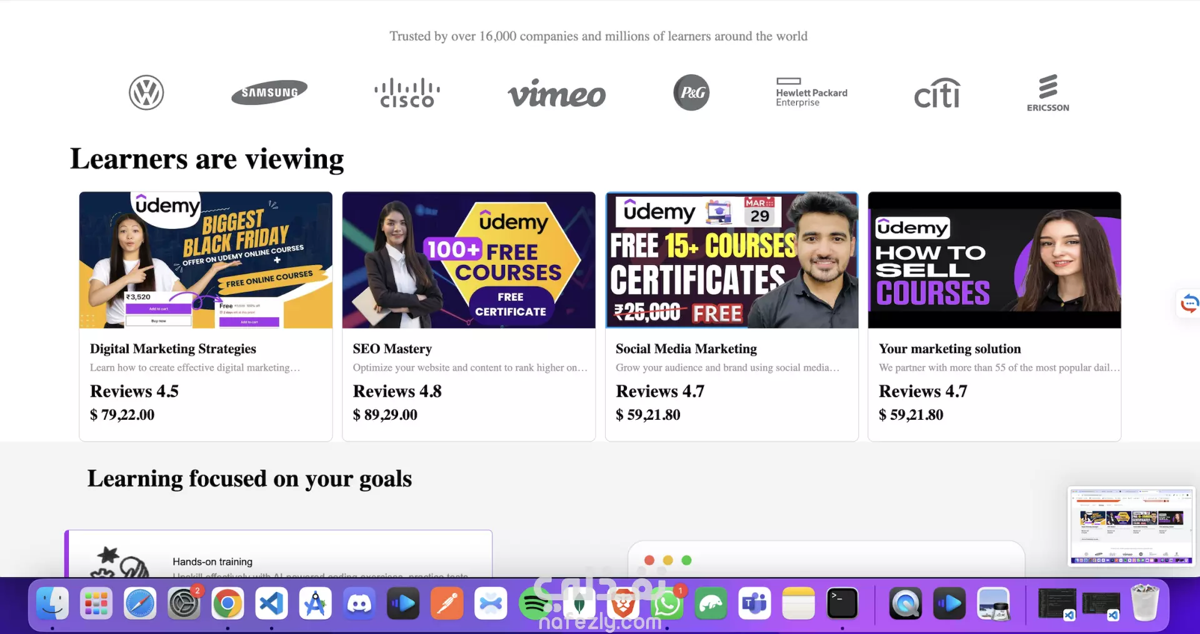
Task: Open Microsoft Teams from the dock
Action: click(754, 604)
